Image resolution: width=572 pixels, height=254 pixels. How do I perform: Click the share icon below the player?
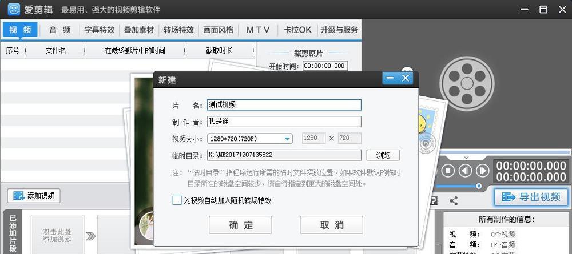pyautogui.click(x=454, y=201)
